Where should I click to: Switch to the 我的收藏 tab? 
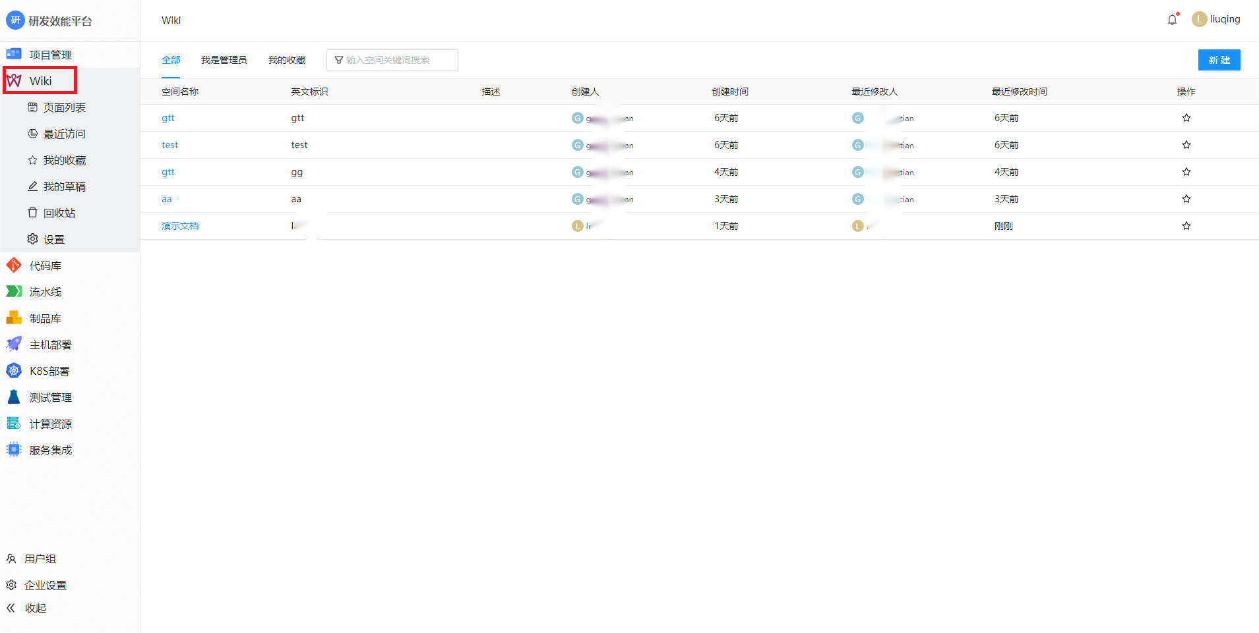point(287,60)
